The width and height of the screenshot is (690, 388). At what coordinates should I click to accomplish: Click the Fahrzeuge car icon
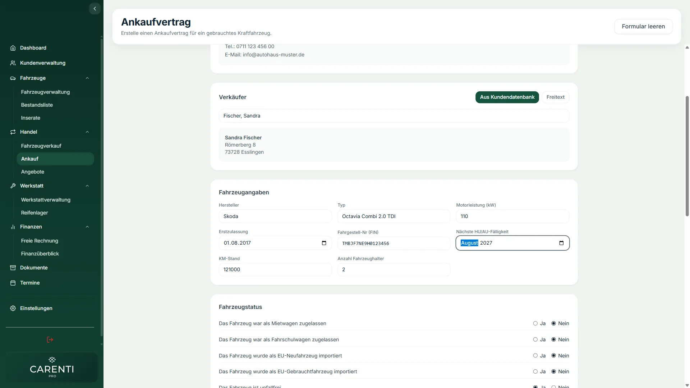pos(13,78)
